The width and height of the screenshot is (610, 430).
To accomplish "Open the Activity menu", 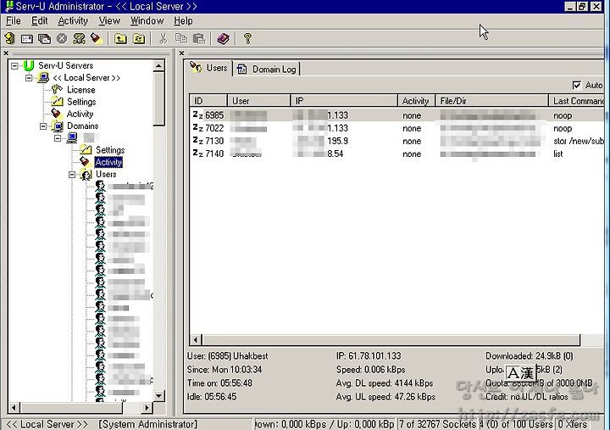I will tap(73, 20).
